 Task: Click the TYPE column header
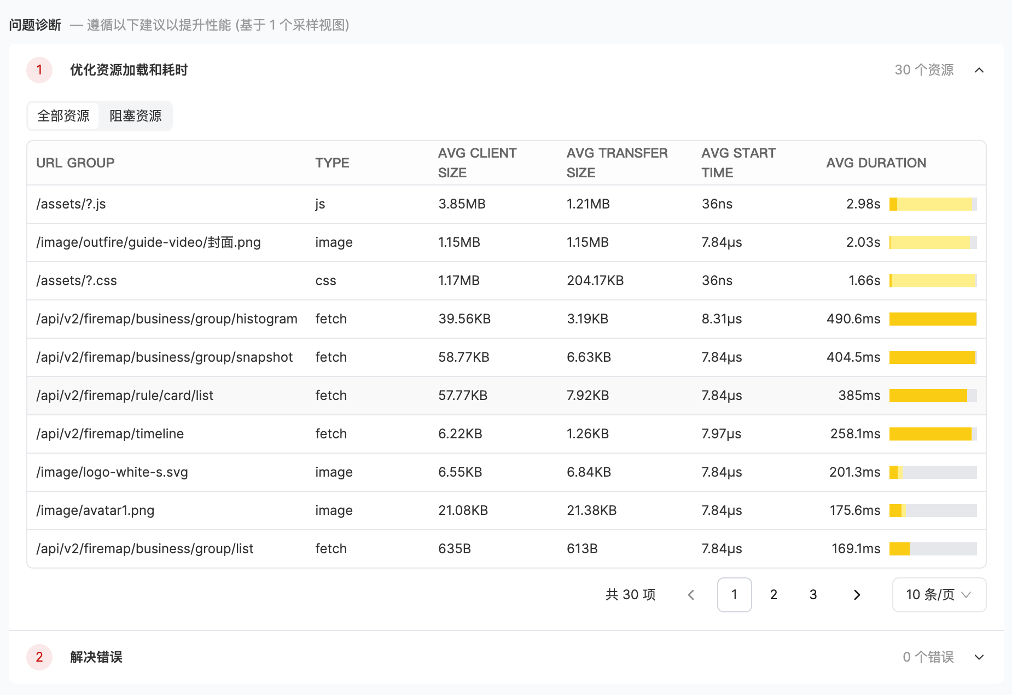(x=332, y=163)
